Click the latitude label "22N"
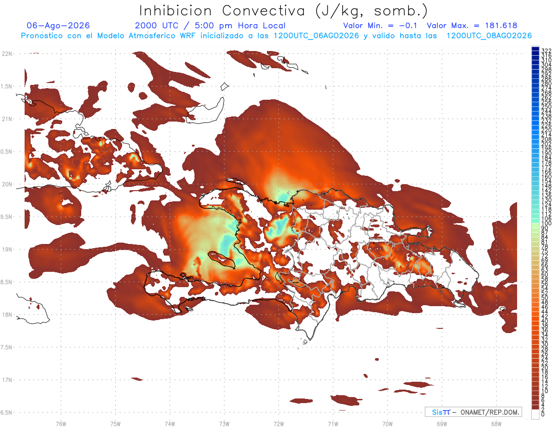This screenshot has width=557, height=430. tap(7, 53)
